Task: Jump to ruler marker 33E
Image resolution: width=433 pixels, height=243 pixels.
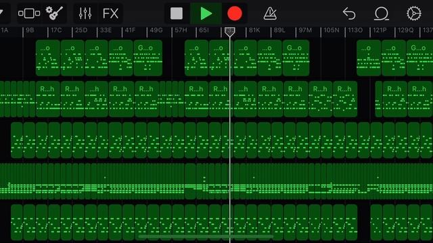Action: (106, 30)
